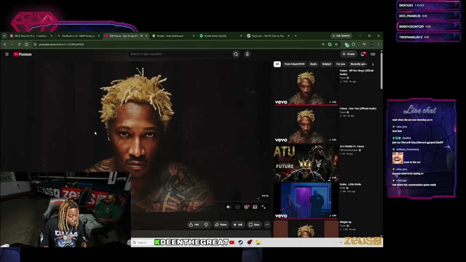466x262 pixels.
Task: Toggle subtitles on the video player
Action: tap(237, 207)
